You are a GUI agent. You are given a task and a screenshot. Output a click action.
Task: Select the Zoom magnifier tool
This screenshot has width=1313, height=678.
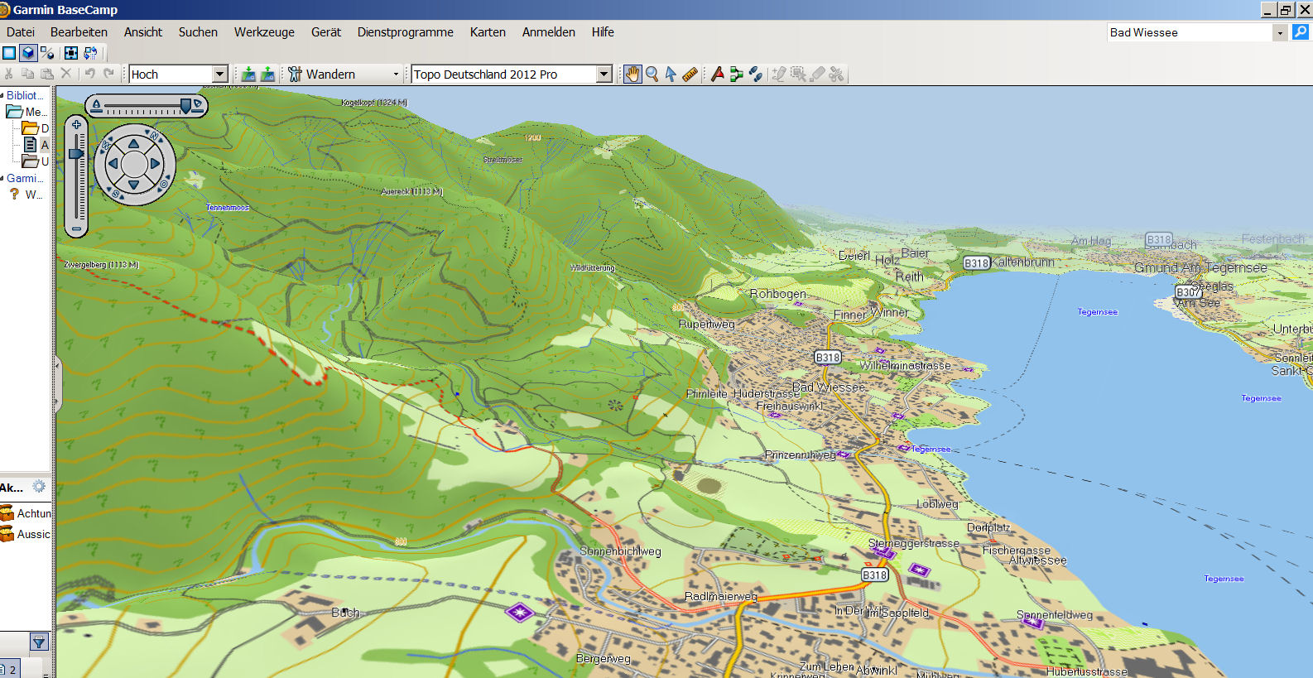click(652, 74)
